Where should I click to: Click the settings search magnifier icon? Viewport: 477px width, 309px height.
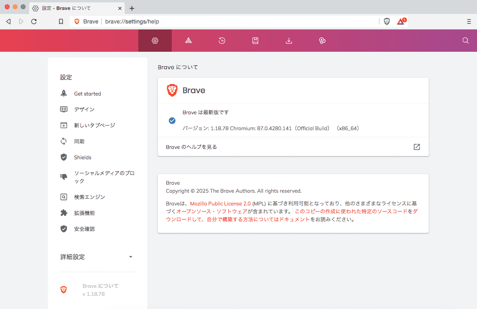(x=465, y=41)
